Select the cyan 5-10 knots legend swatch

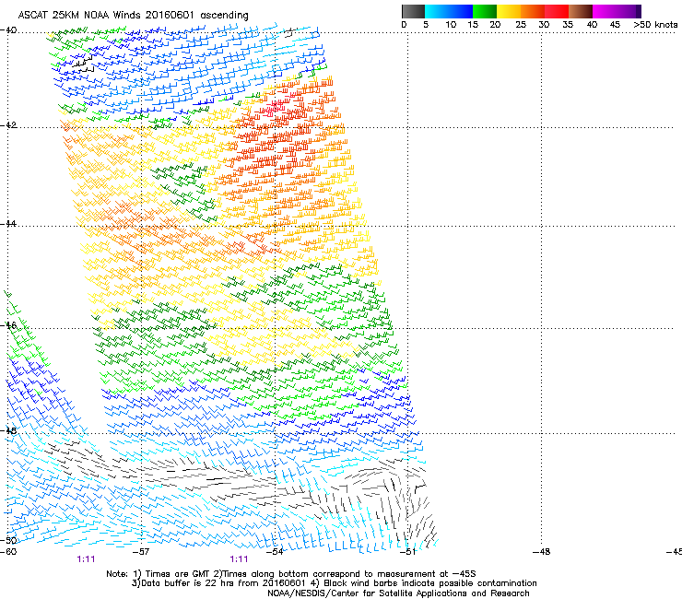(437, 11)
